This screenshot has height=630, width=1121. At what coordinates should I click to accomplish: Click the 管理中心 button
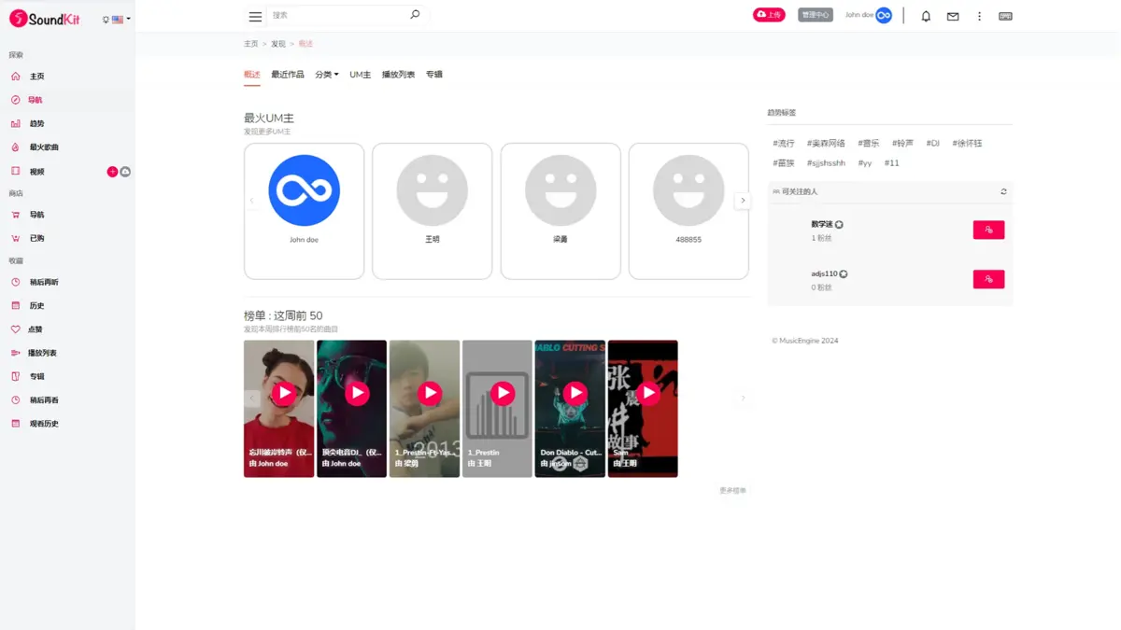tap(815, 15)
